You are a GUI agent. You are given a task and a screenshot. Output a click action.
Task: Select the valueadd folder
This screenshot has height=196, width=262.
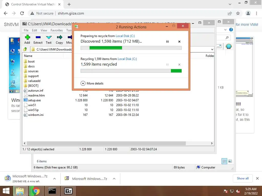[x=32, y=81]
